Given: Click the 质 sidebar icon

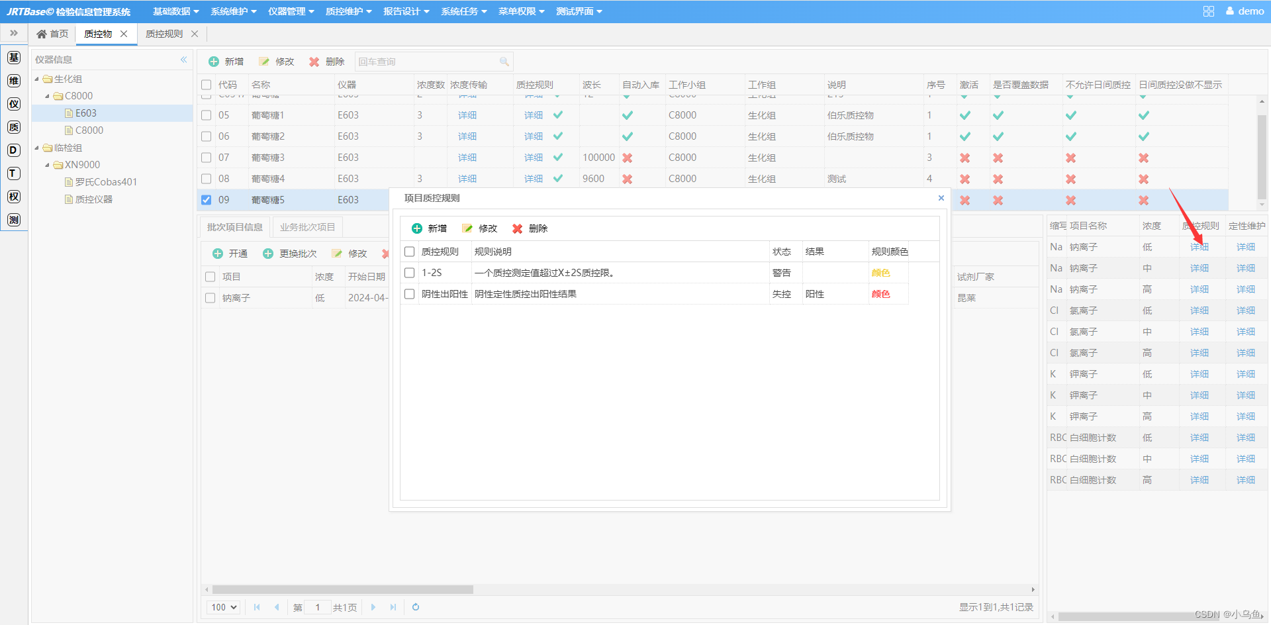Looking at the screenshot, I should 14,127.
